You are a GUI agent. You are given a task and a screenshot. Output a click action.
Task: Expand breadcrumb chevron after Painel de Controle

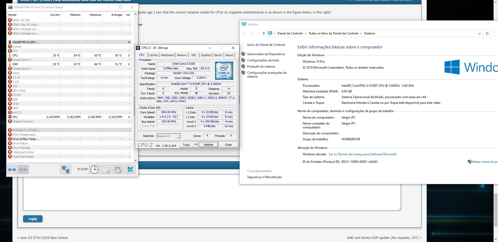point(306,33)
